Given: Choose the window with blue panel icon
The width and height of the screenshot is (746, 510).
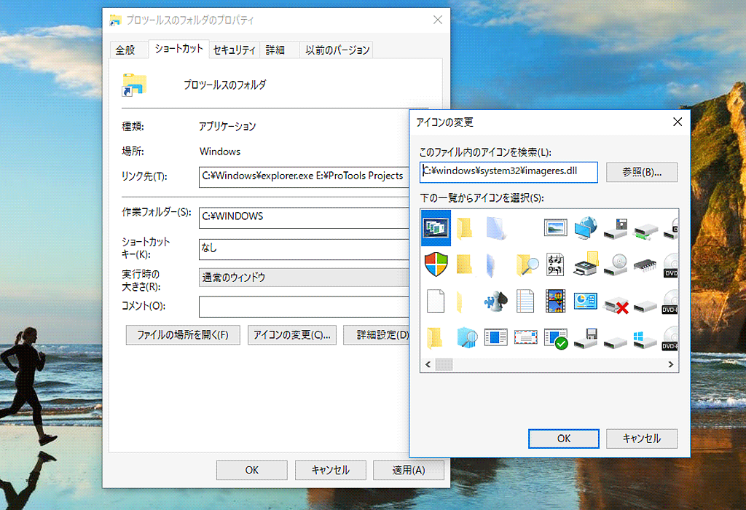Looking at the screenshot, I should [x=495, y=337].
